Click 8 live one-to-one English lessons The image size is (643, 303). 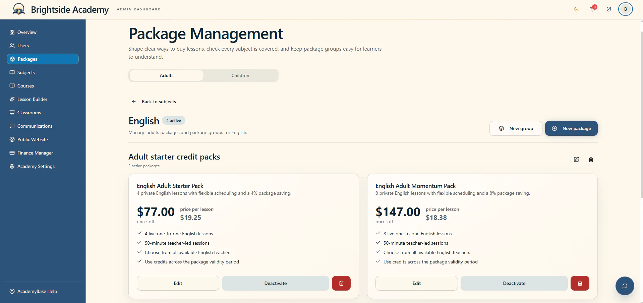pyautogui.click(x=417, y=234)
